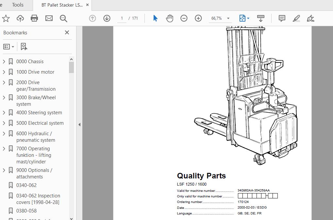Click the zoom percentage field showing 66,7%
Image resolution: width=333 pixels, height=220 pixels.
pos(216,18)
